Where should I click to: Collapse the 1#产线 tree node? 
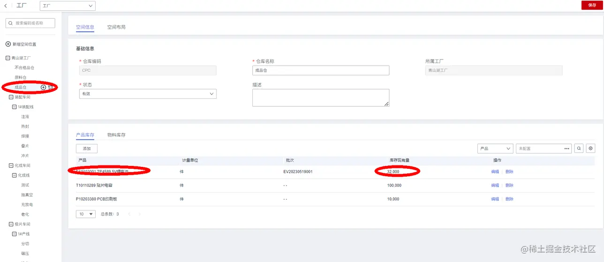tap(14, 234)
